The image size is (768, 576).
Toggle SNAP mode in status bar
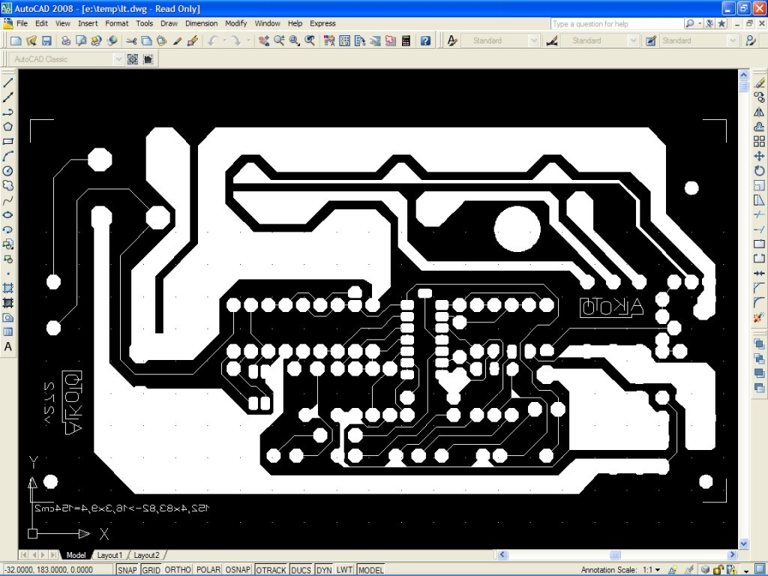point(127,570)
